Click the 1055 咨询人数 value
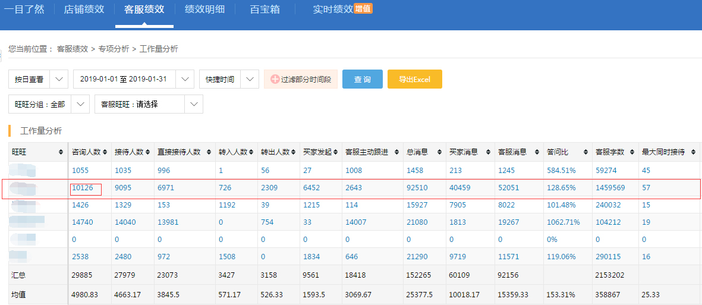This screenshot has height=305, width=702. pyautogui.click(x=80, y=170)
